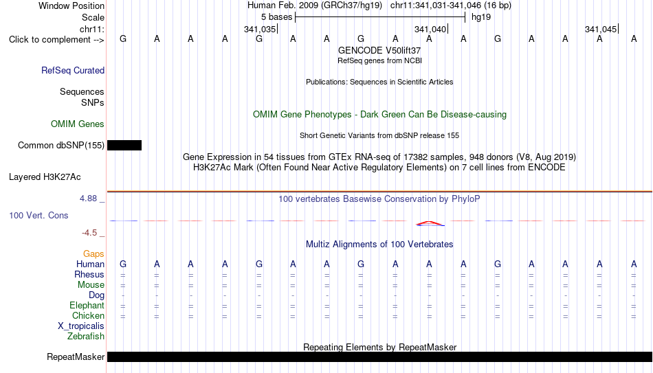This screenshot has height=373, width=653.
Task: Click 'Multiz Alignments of 100 Vertebrates' title
Action: click(x=379, y=245)
